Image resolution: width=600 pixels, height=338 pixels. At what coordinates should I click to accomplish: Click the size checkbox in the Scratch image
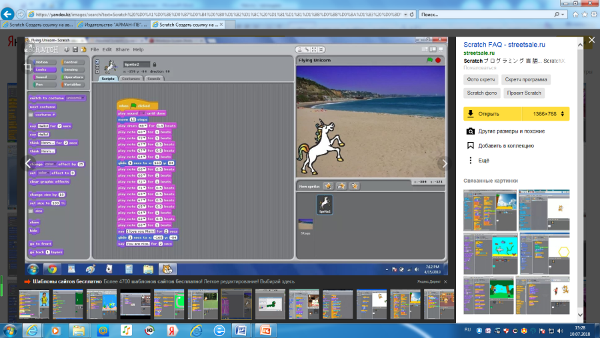click(31, 211)
